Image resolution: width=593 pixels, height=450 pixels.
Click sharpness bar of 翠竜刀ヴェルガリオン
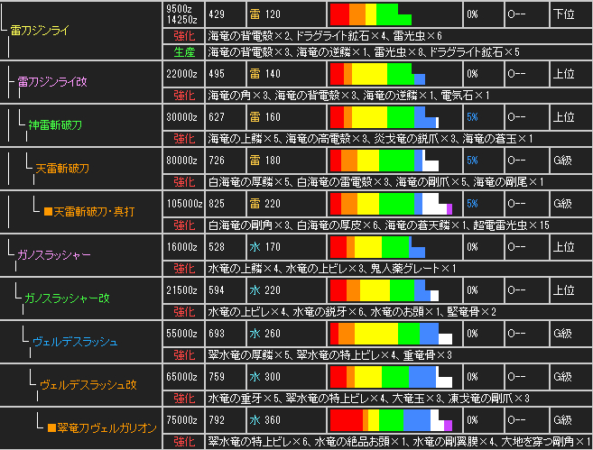coord(391,420)
